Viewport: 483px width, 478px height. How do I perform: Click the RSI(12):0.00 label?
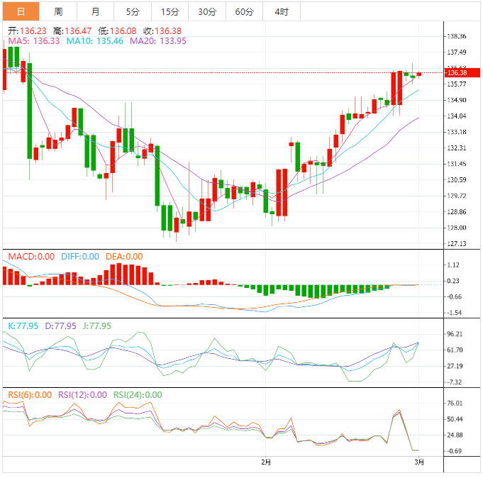click(x=82, y=395)
